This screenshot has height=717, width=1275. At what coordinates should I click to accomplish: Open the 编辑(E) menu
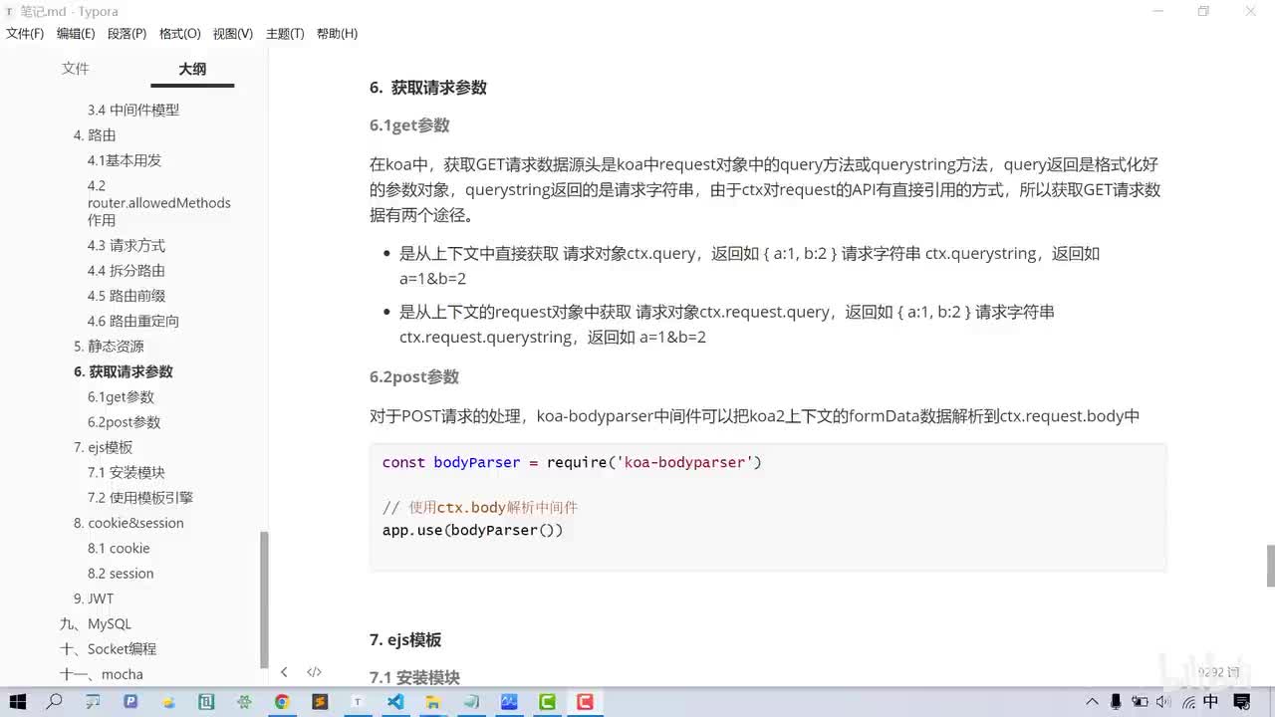tap(76, 34)
